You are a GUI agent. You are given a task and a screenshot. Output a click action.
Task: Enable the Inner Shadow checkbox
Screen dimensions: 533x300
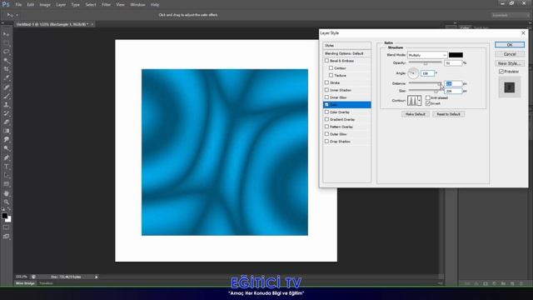coord(326,90)
